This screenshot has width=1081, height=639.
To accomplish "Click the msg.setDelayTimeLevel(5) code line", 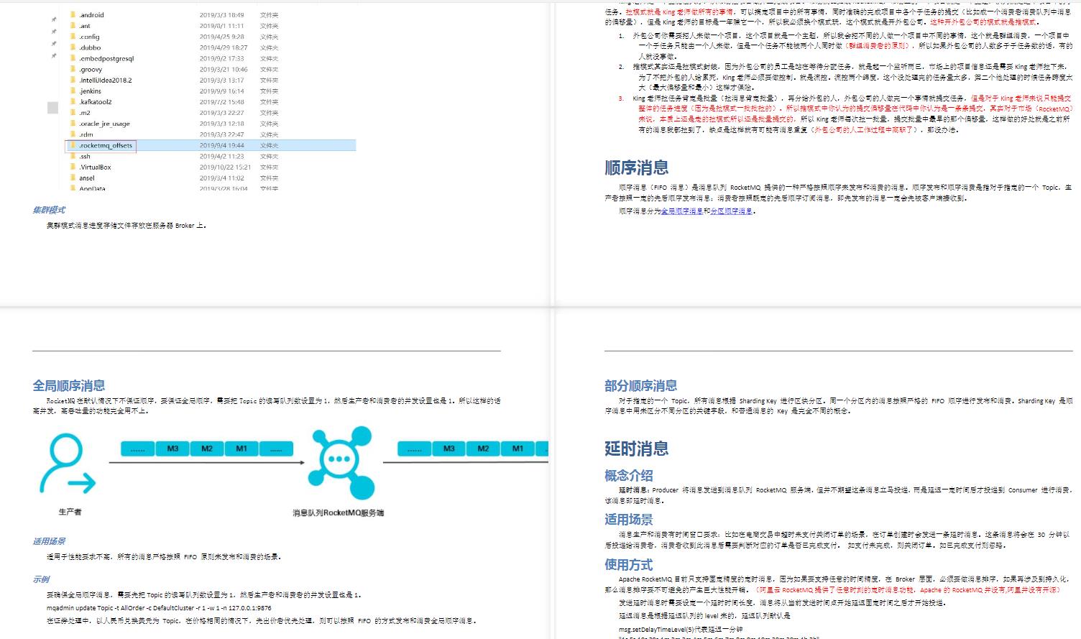I will [x=681, y=629].
